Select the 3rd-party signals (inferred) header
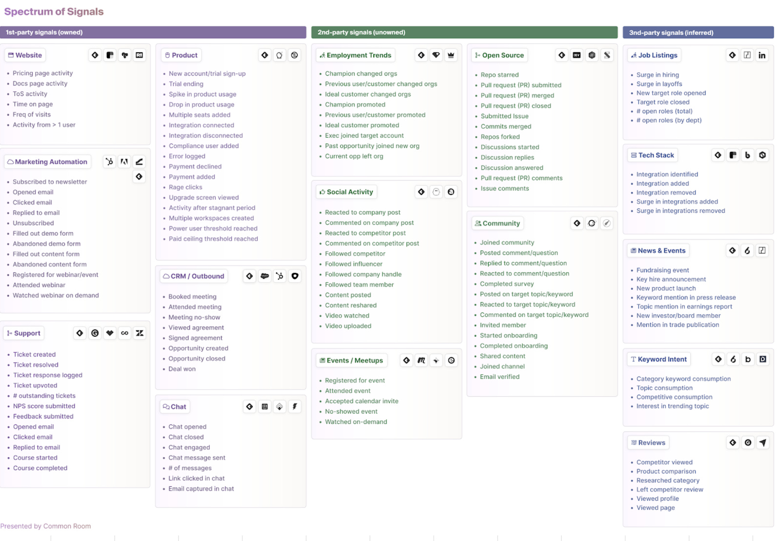Image resolution: width=781 pixels, height=541 pixels. click(x=698, y=32)
